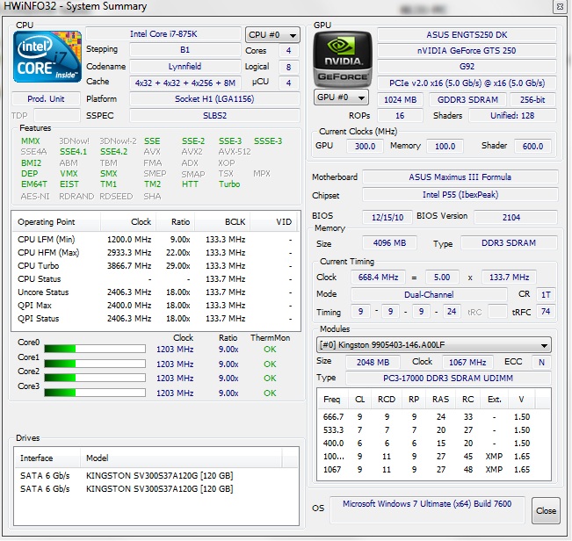Click the 1024 MB video memory field

click(x=400, y=99)
